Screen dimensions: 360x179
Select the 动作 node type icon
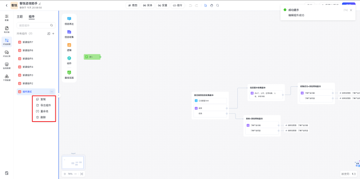coord(69,59)
